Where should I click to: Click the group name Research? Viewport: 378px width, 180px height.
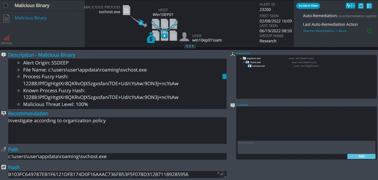point(268,41)
